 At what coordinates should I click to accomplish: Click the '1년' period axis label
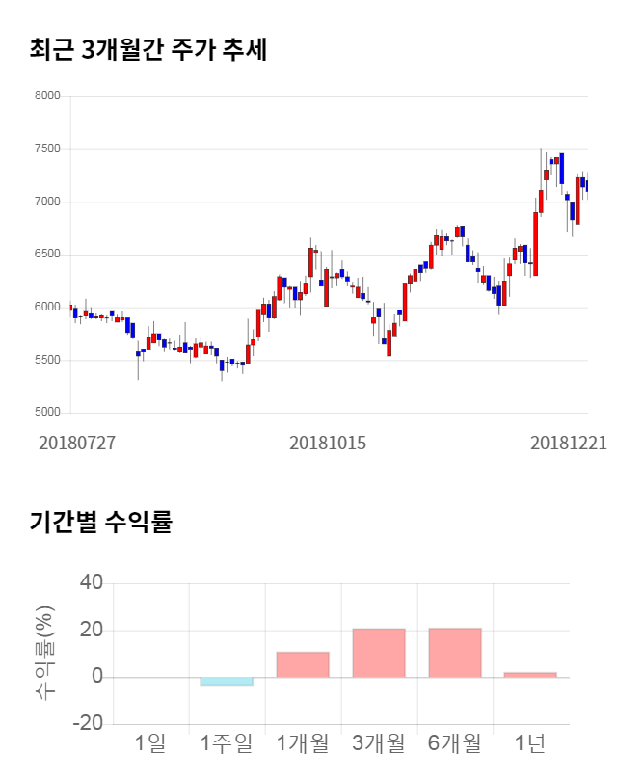(x=530, y=743)
